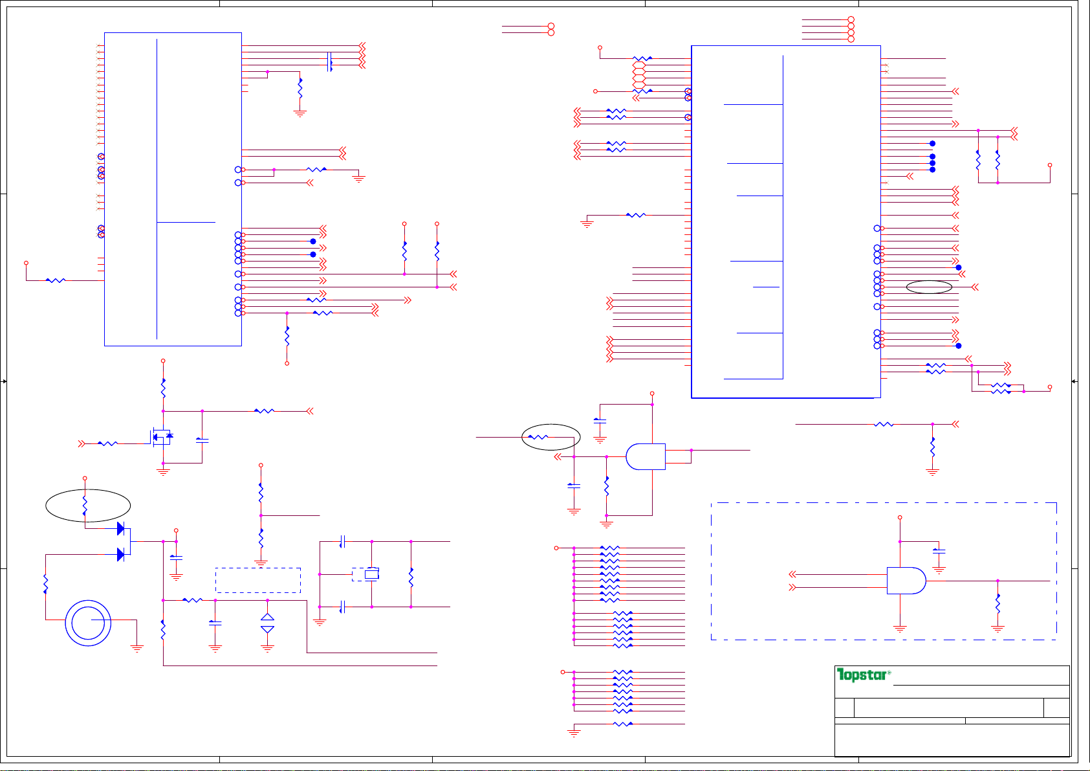The height and width of the screenshot is (771, 1090).
Task: Click the empty ellipse on the right IC
Action: tap(929, 287)
